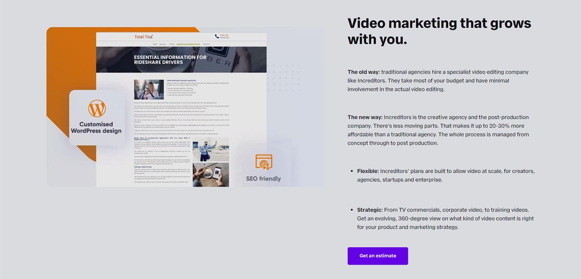Screen dimensions: 581x279
Task: Click the orange WordPress logo icon
Action: pyautogui.click(x=97, y=108)
